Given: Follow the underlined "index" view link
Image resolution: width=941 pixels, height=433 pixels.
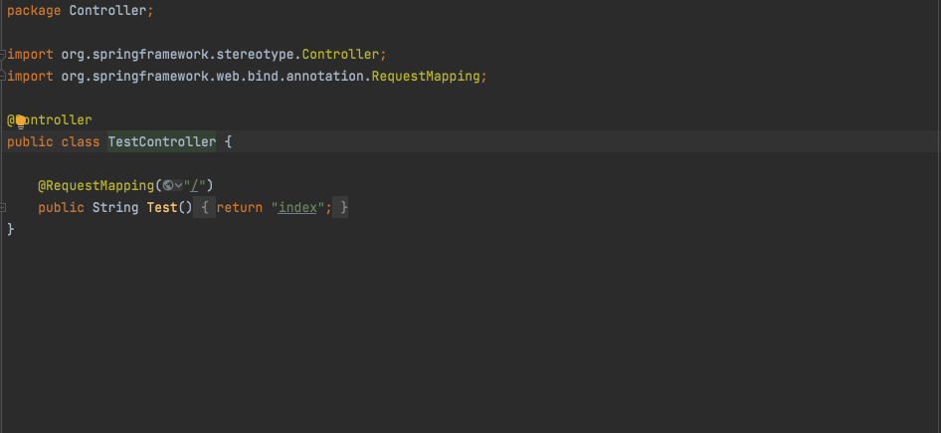Looking at the screenshot, I should click(x=297, y=208).
